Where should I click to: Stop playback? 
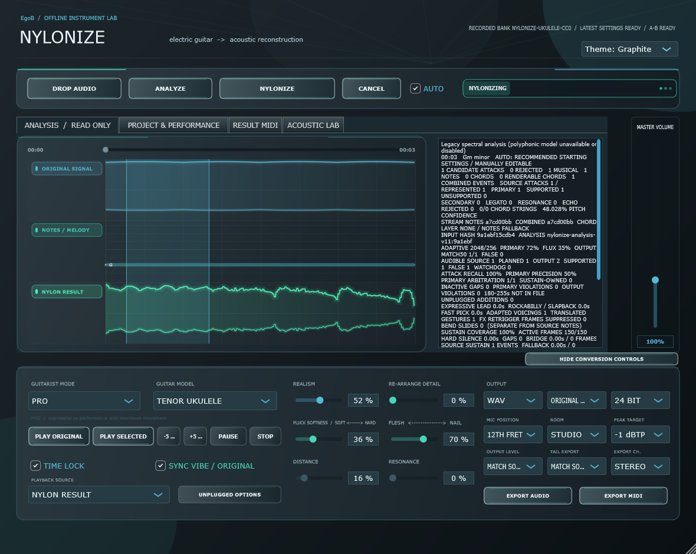[x=265, y=436]
